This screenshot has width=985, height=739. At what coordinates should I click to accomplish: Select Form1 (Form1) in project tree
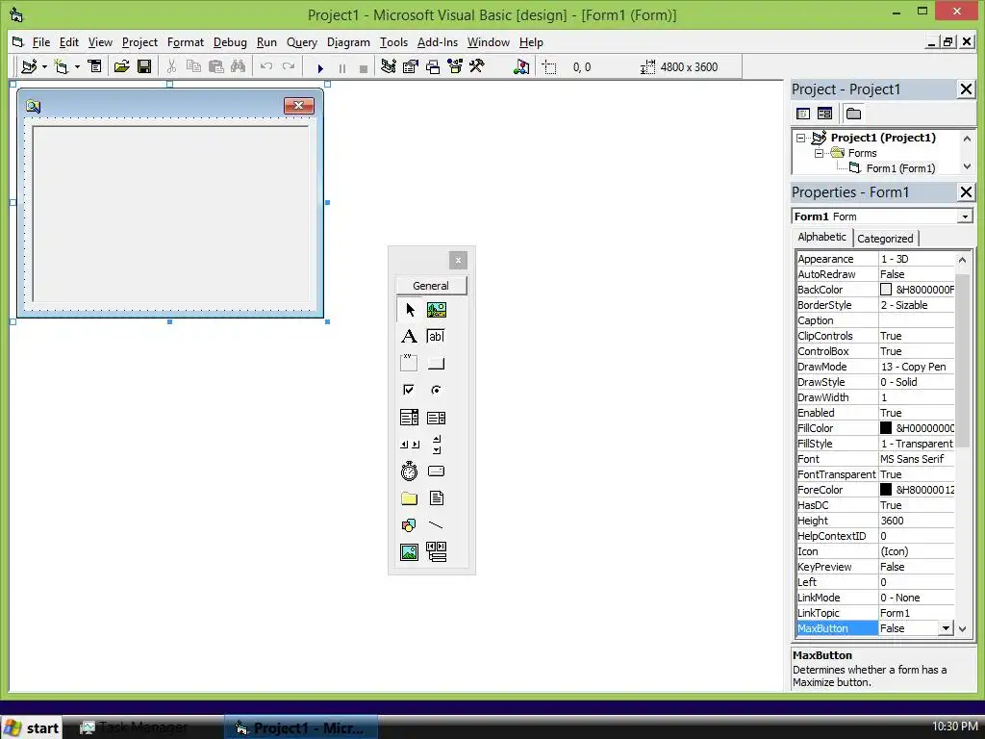900,168
